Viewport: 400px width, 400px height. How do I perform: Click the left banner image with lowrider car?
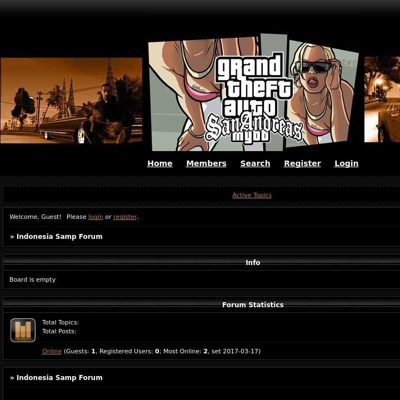[71, 101]
